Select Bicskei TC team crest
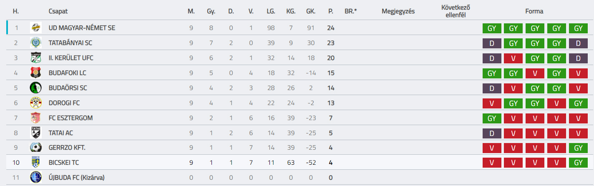This screenshot has height=186, width=594. (36, 163)
